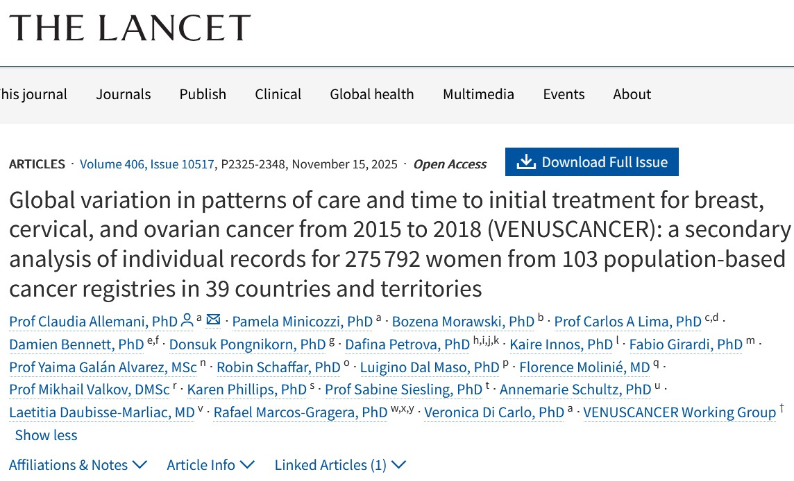794x481 pixels.
Task: Open the Journals menu
Action: point(124,94)
